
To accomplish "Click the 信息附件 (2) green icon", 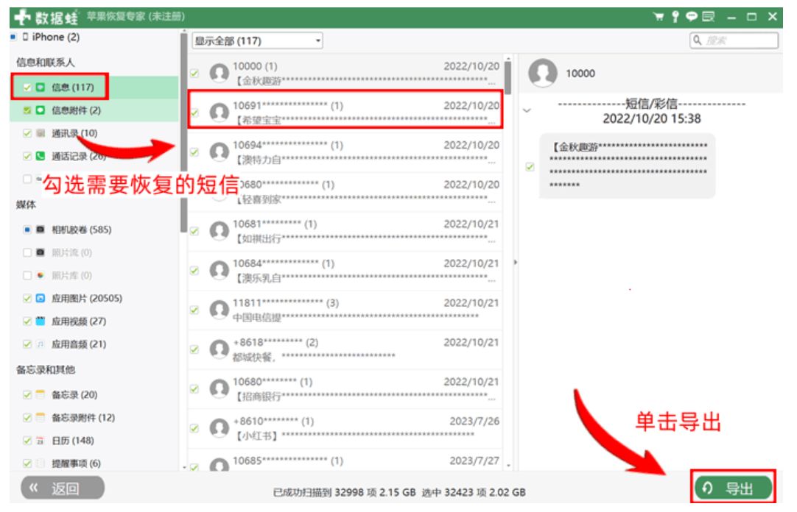I will [x=41, y=110].
